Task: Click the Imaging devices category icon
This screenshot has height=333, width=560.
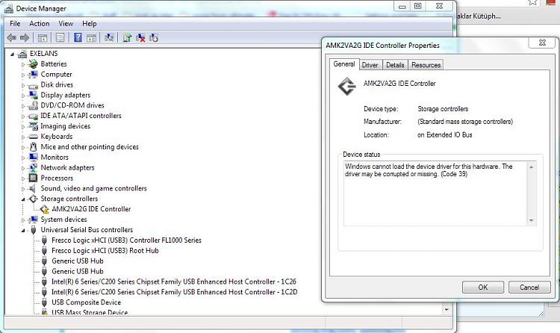Action: (x=33, y=126)
